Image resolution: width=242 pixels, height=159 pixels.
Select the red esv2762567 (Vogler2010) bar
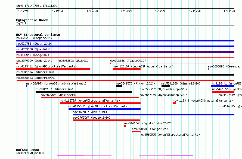(x=107, y=120)
